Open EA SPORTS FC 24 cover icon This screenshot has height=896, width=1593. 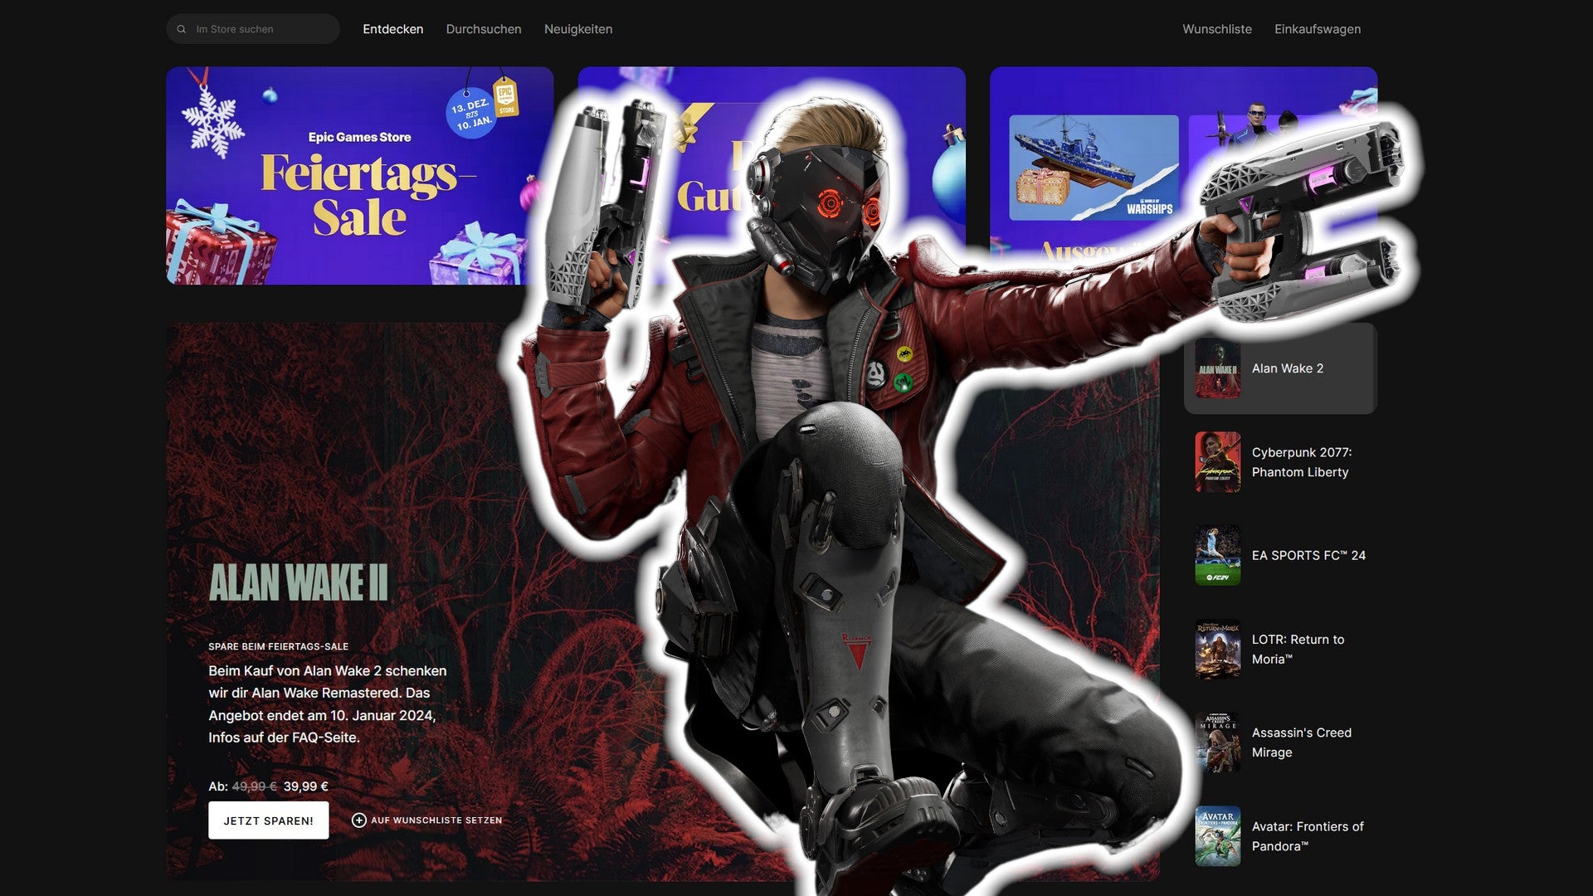[1217, 556]
